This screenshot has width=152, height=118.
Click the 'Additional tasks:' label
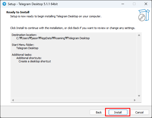[x=22, y=55]
